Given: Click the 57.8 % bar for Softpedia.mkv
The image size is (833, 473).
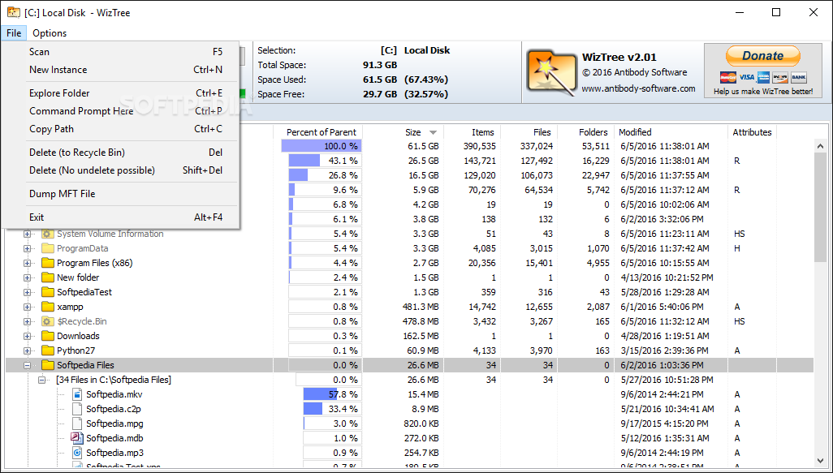Looking at the screenshot, I should pyautogui.click(x=333, y=394).
